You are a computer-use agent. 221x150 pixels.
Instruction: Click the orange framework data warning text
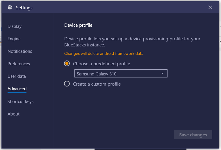coord(104,53)
